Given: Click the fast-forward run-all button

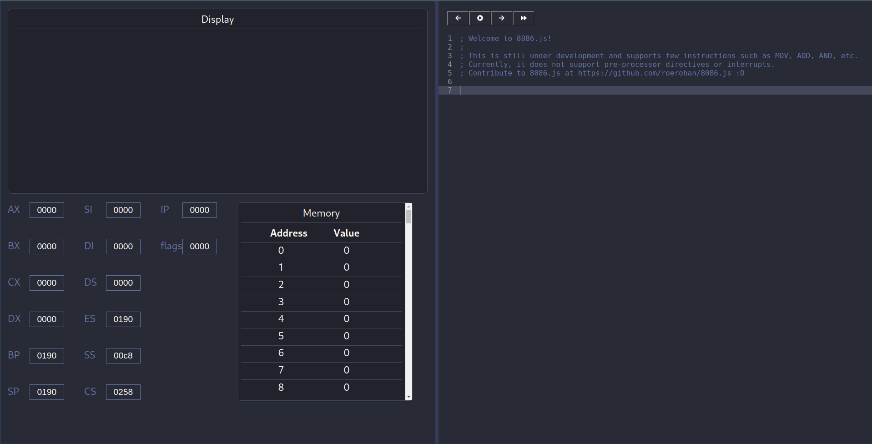Looking at the screenshot, I should click(524, 18).
